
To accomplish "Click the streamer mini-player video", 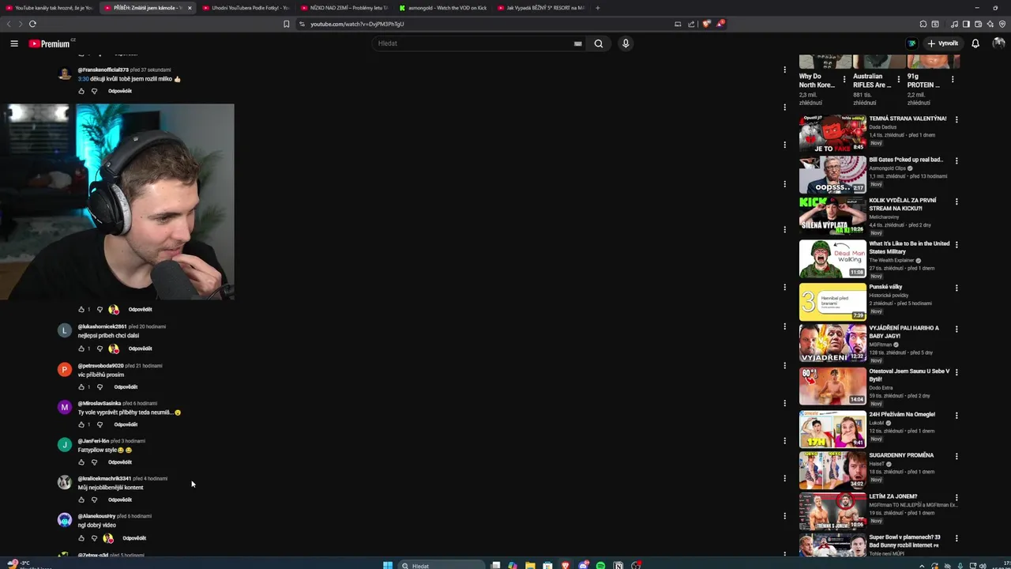I will pyautogui.click(x=117, y=202).
